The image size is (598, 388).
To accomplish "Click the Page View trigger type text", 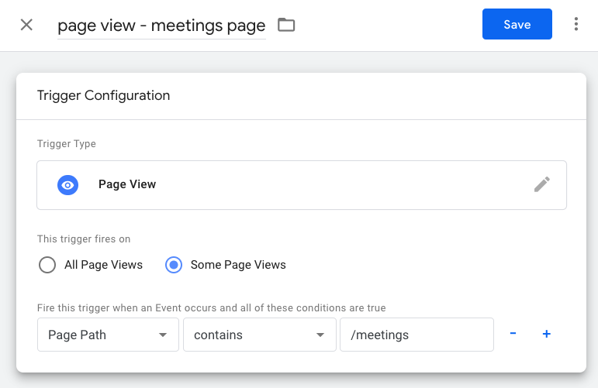I will click(127, 184).
